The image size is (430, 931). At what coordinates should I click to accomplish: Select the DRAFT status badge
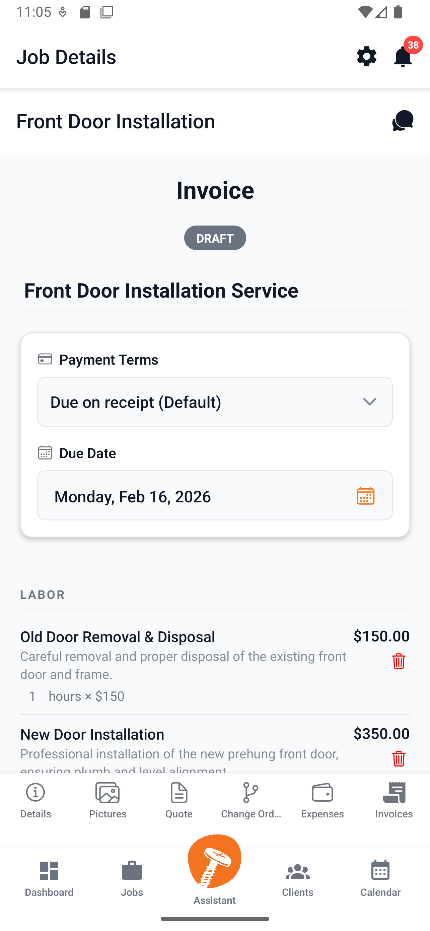[215, 238]
